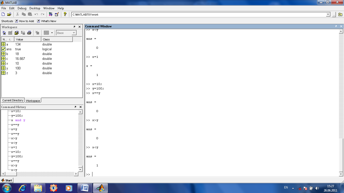Screen dimensions: 344x193
Task: Undock the Workspace panel
Action: [x=75, y=27]
